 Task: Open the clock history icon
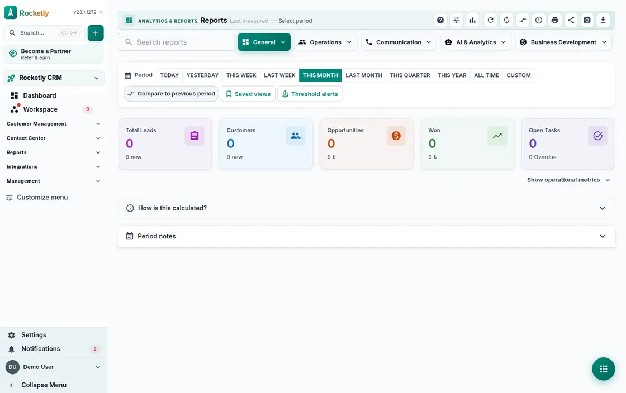tap(539, 20)
